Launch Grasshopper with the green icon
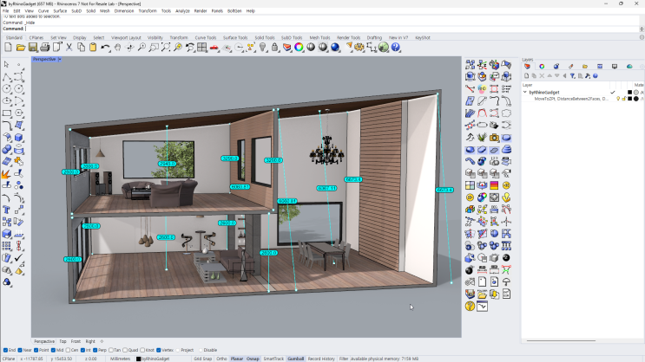Image resolution: width=645 pixels, height=362 pixels. 384,48
